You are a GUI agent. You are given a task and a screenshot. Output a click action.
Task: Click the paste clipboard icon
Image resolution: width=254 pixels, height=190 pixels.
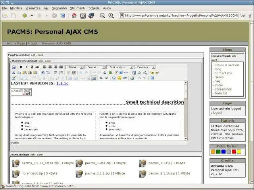click(25, 73)
